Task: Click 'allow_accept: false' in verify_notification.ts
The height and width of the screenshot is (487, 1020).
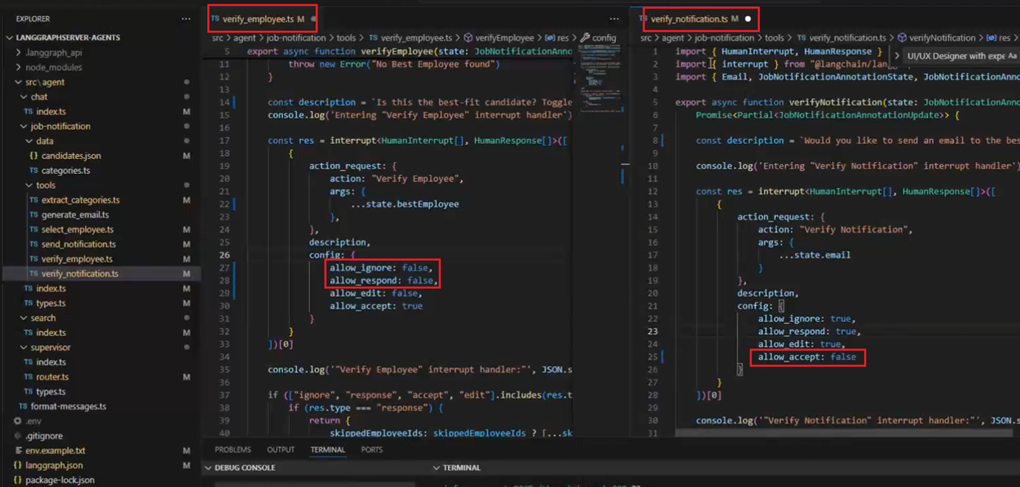Action: pos(807,357)
